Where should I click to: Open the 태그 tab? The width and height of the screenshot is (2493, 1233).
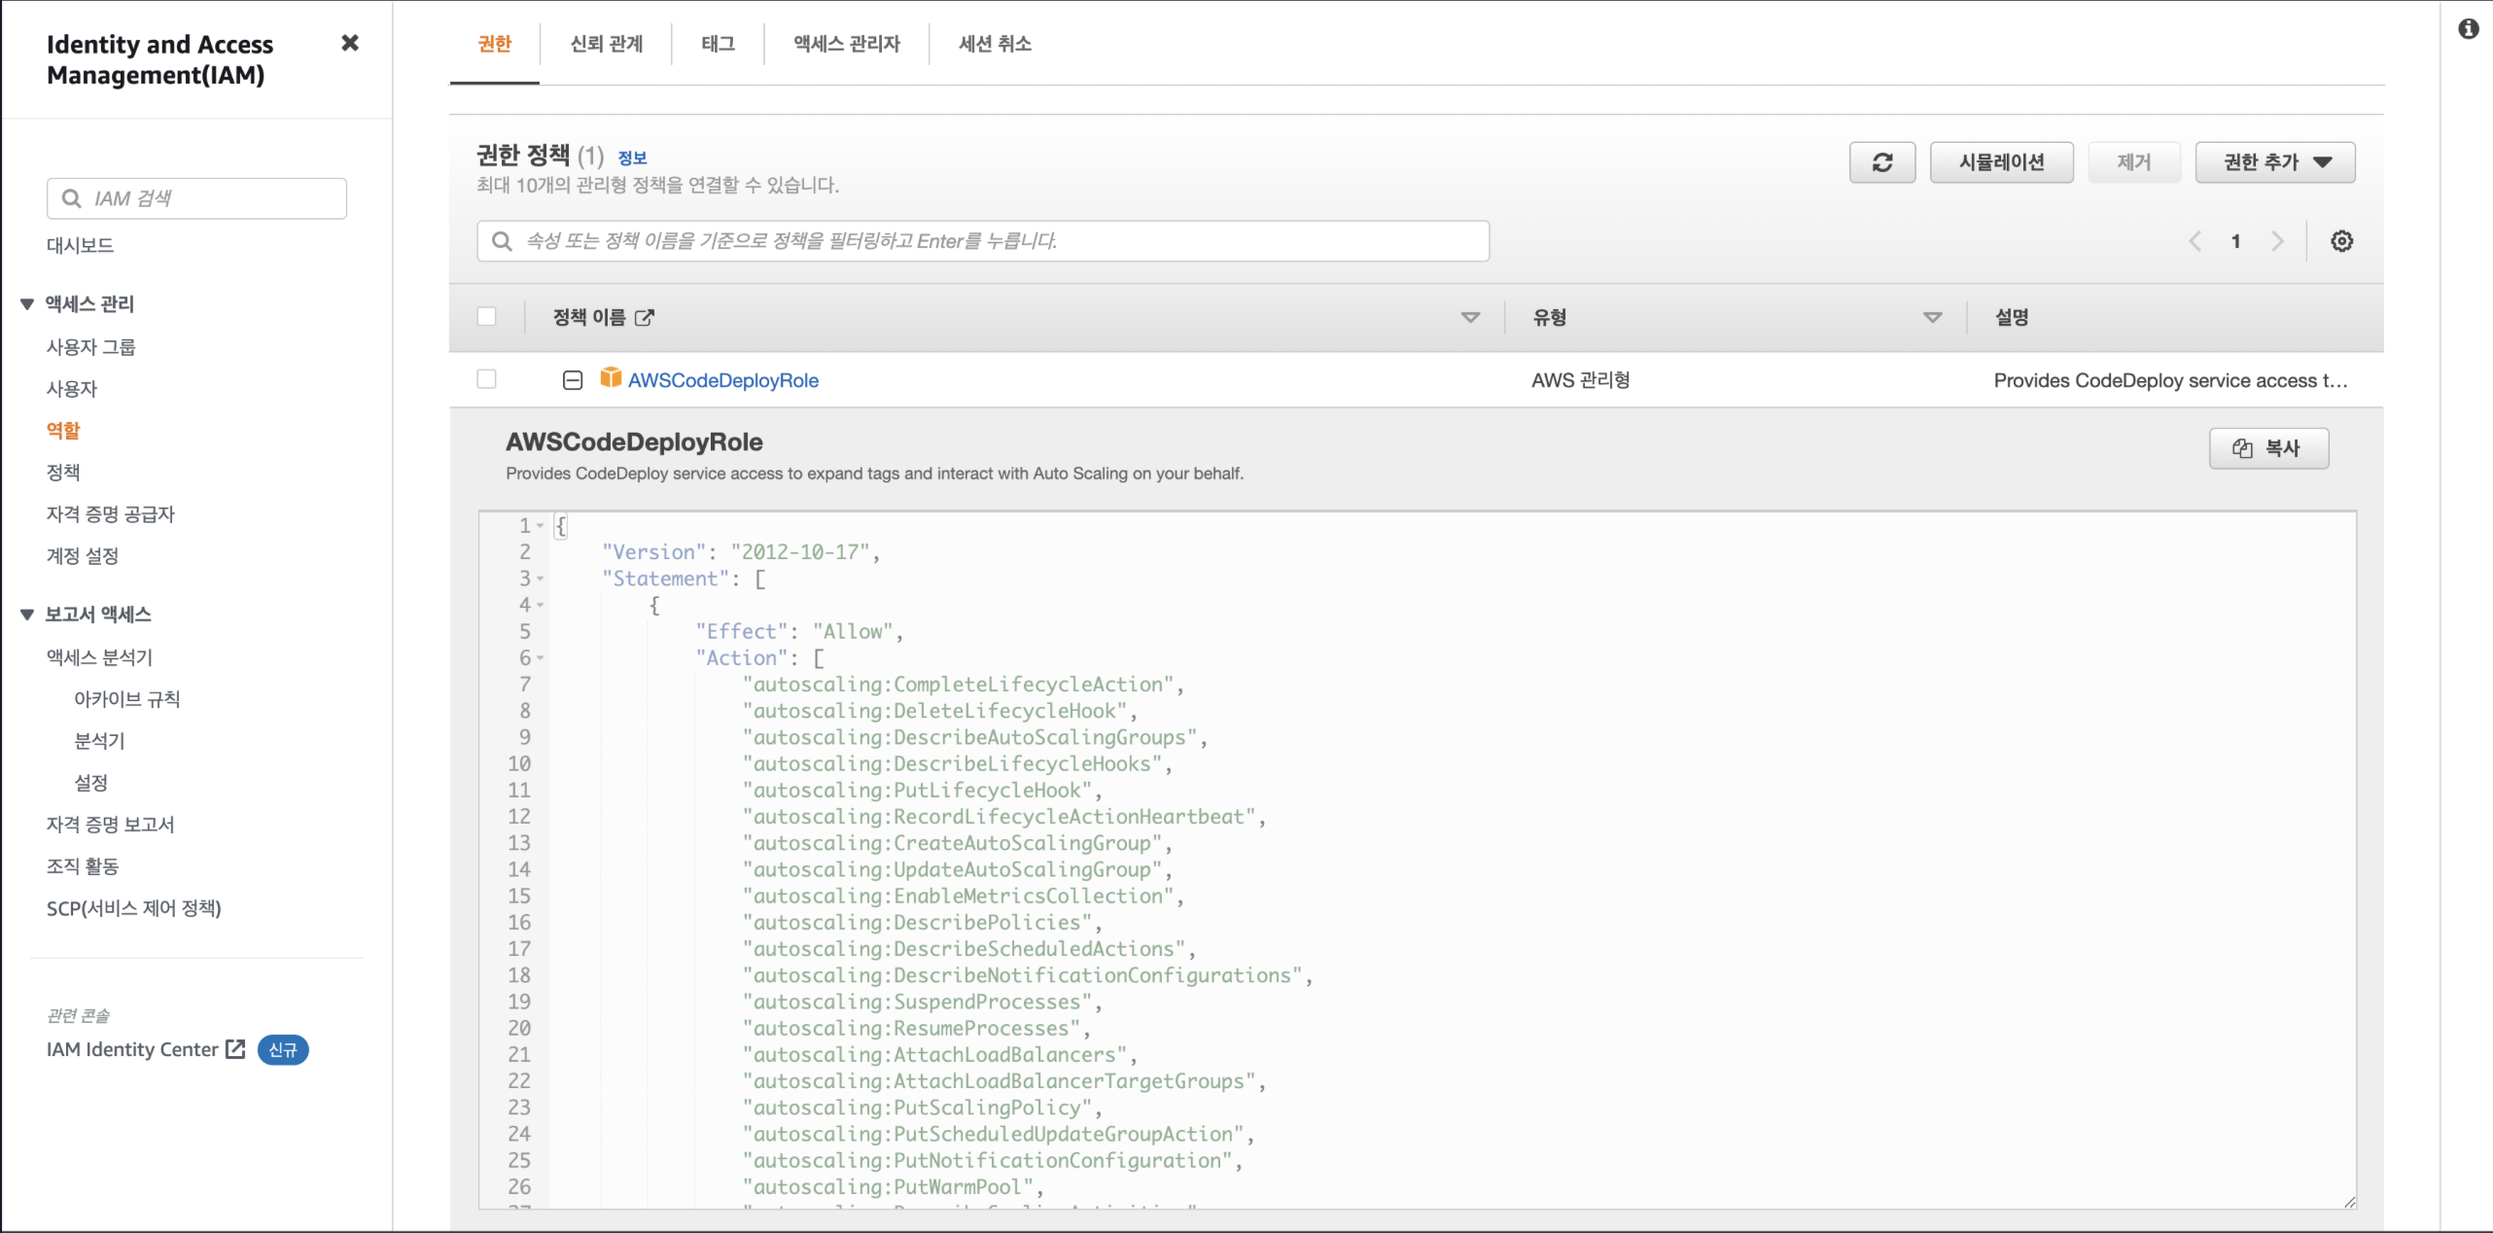719,44
